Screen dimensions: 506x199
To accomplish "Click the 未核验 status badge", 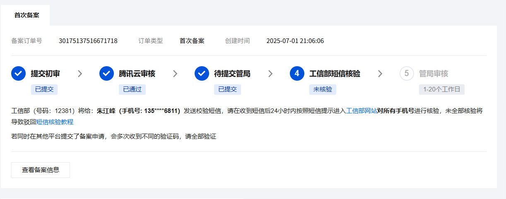I will tap(323, 89).
